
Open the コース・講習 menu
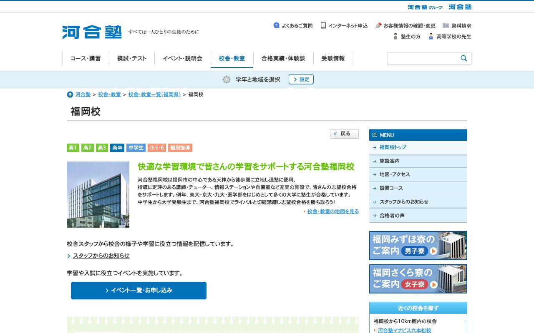pos(86,58)
